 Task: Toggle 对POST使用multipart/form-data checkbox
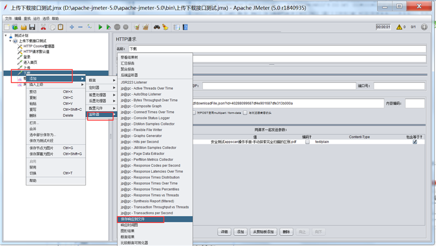(194, 113)
